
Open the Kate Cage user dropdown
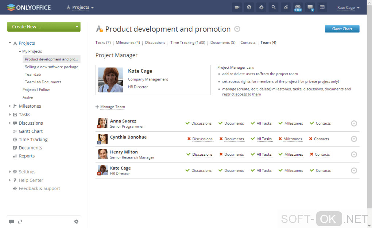click(x=348, y=8)
